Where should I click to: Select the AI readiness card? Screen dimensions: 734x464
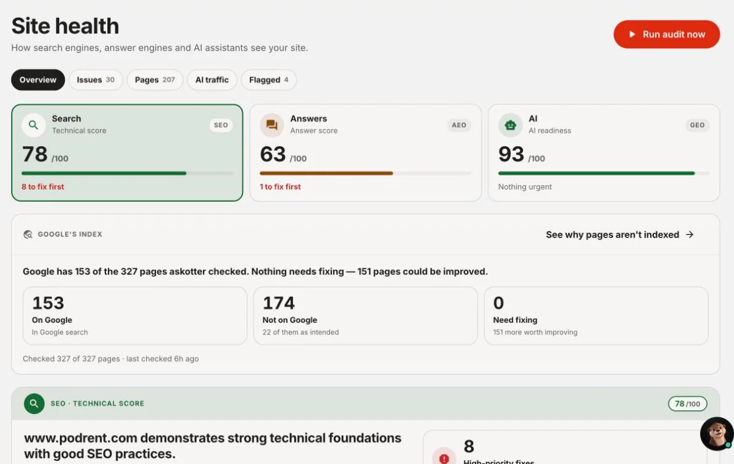[x=604, y=152]
